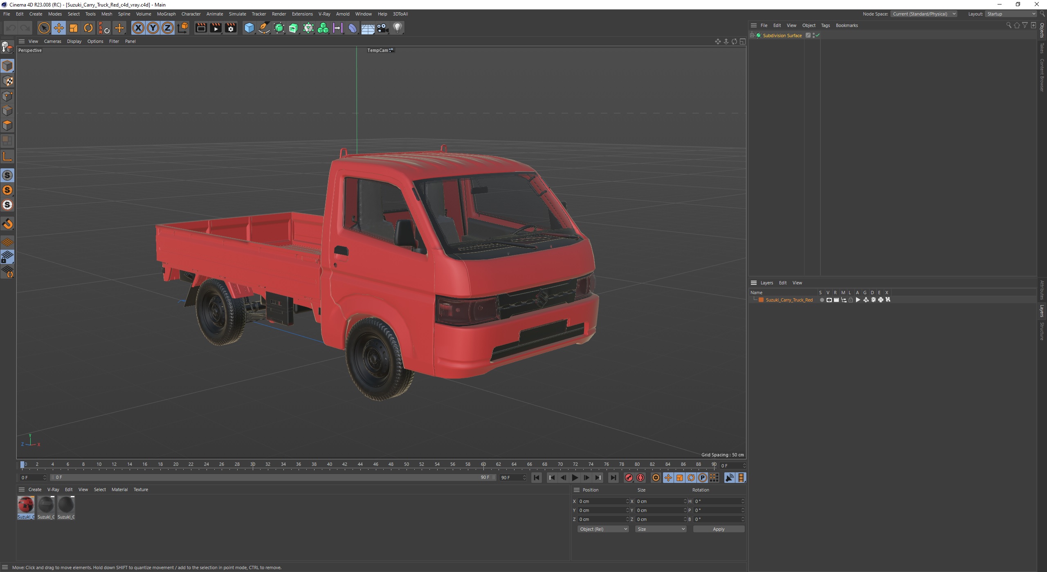Render to Picture Viewer icon

tap(216, 28)
